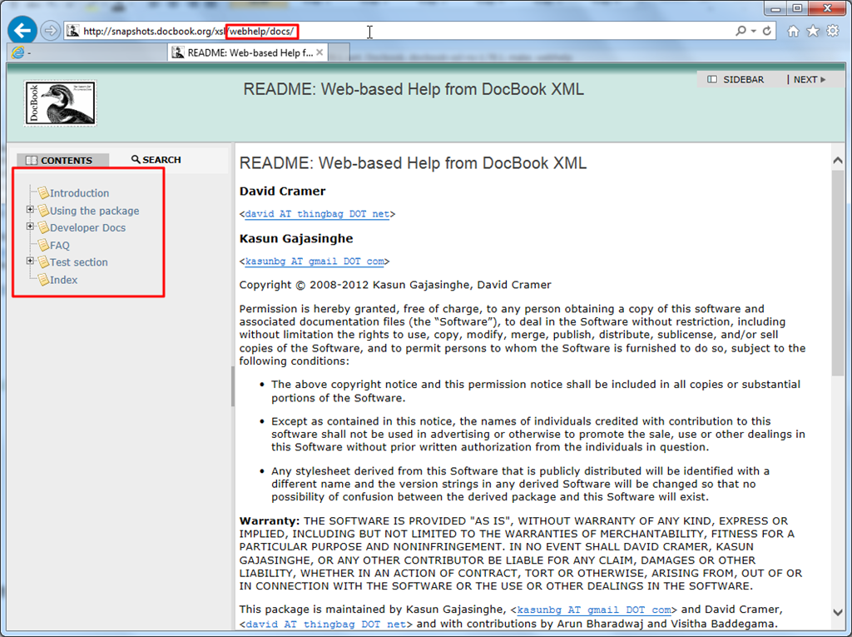852x637 pixels.
Task: Go to the NEXT page
Action: point(810,79)
